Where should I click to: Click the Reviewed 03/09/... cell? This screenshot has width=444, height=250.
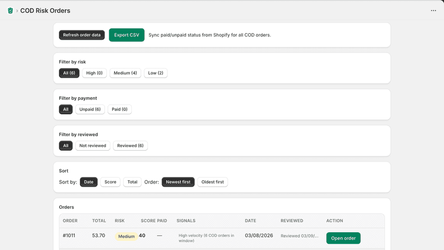point(299,236)
